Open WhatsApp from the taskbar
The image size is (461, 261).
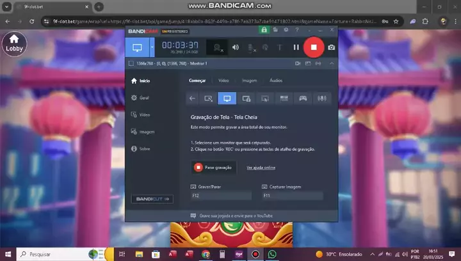click(x=272, y=254)
